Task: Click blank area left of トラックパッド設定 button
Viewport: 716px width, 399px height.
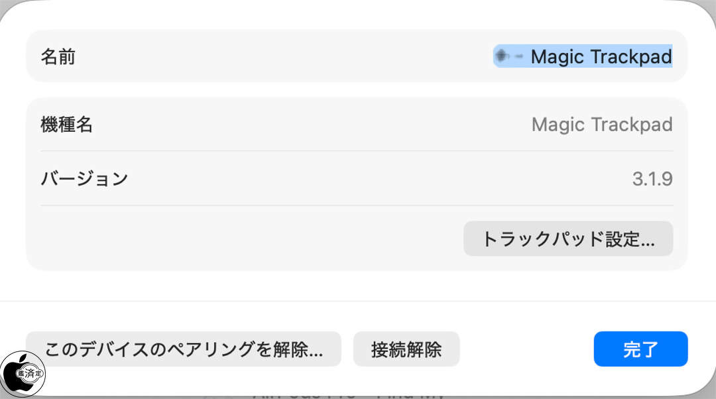Action: (245, 239)
